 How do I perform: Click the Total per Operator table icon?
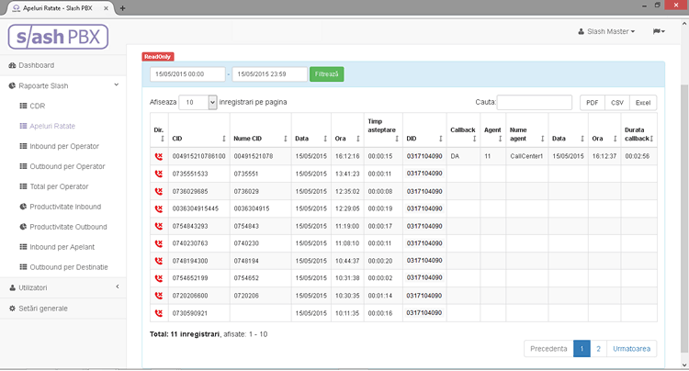click(23, 186)
